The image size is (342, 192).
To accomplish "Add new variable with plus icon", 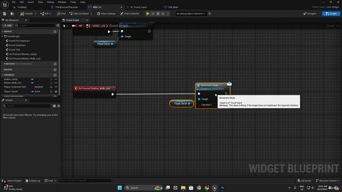I will pyautogui.click(x=55, y=75).
